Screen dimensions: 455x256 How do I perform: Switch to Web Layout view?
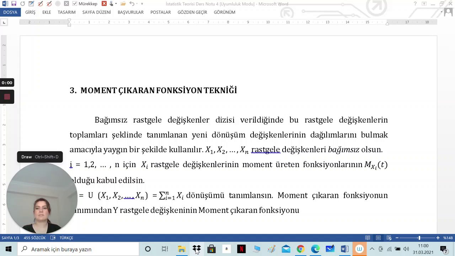point(389,238)
